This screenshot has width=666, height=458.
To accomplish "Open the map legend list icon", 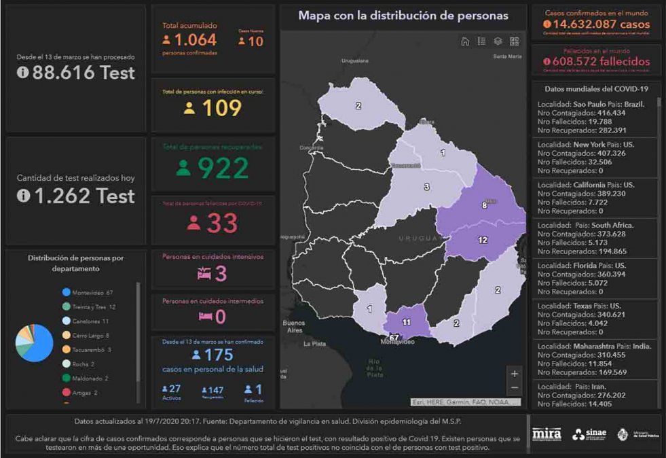I will [x=481, y=41].
